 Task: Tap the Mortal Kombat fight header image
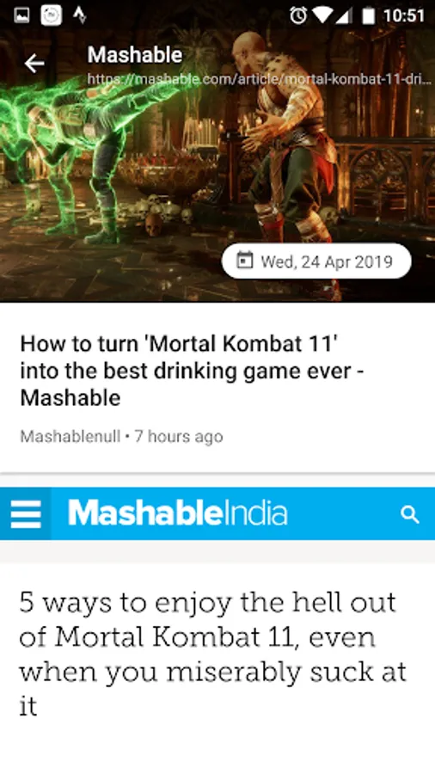(217, 163)
